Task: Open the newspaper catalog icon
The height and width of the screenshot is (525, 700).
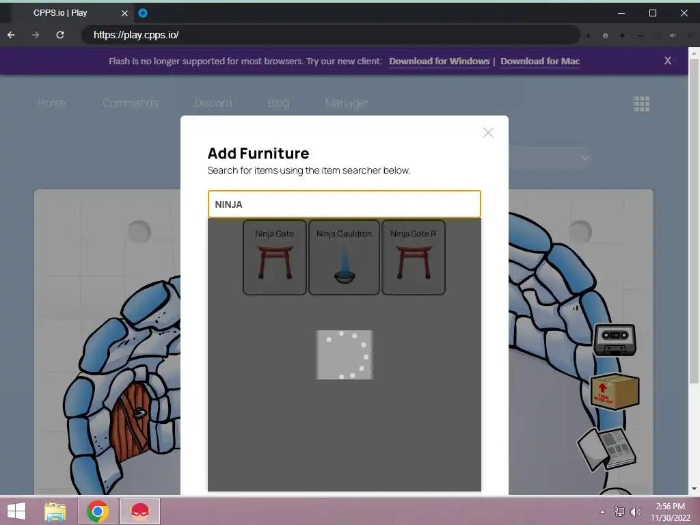Action: (x=607, y=448)
